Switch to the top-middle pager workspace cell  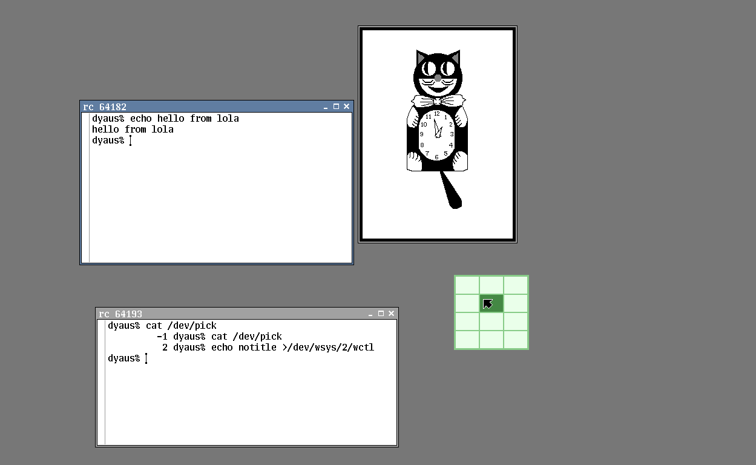491,285
